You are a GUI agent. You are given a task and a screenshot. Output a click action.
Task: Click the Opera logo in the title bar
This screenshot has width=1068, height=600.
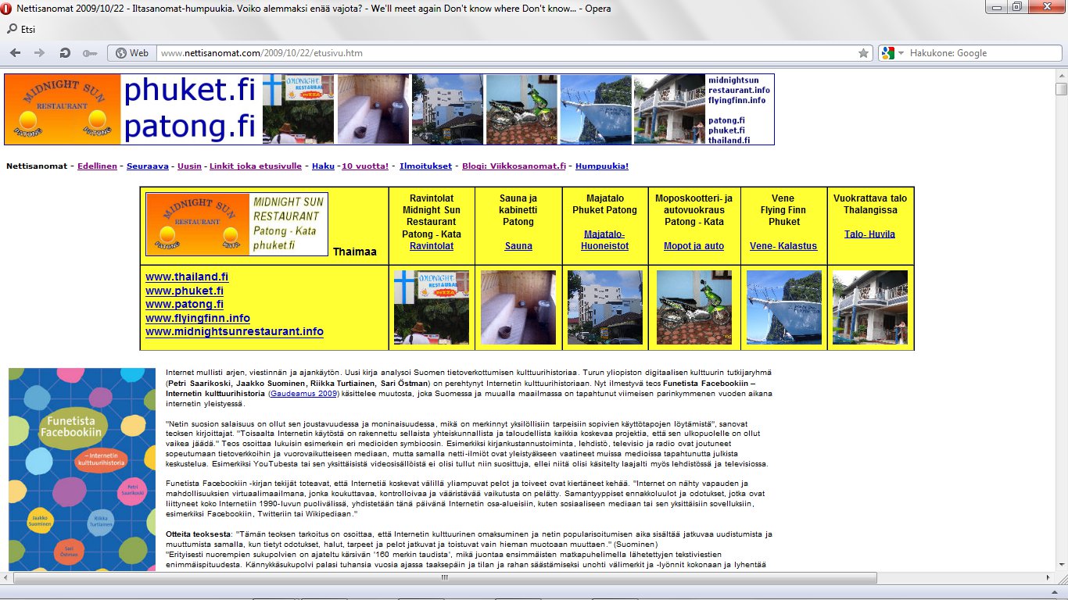pyautogui.click(x=7, y=9)
